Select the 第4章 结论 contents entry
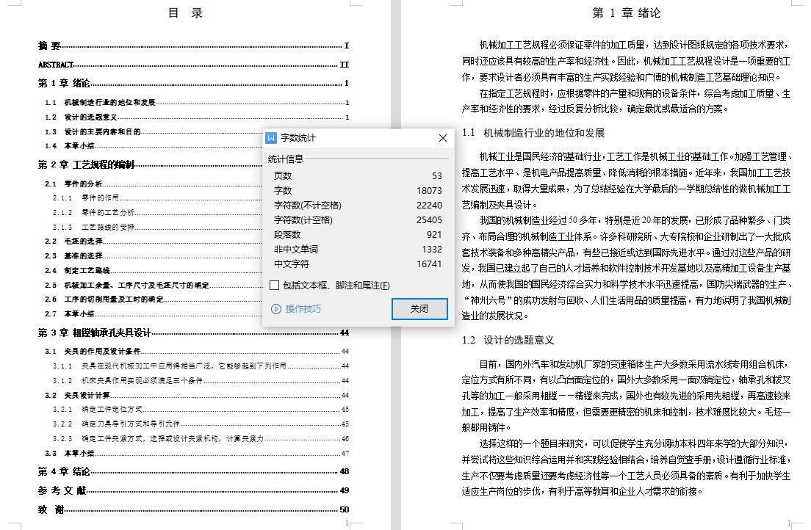The height and width of the screenshot is (530, 811). tap(65, 471)
